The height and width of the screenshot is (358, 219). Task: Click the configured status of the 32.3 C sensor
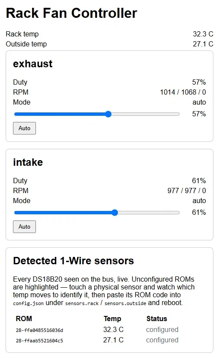click(x=162, y=329)
